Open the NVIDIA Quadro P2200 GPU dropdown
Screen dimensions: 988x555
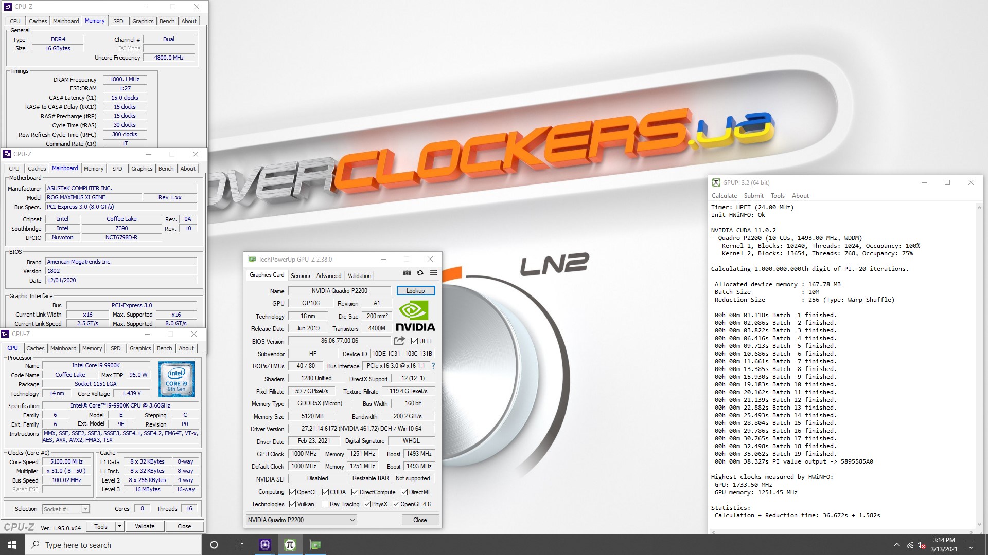[x=302, y=520]
